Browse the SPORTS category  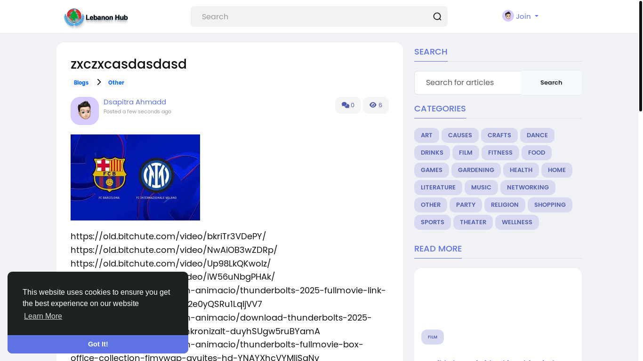[x=432, y=222]
